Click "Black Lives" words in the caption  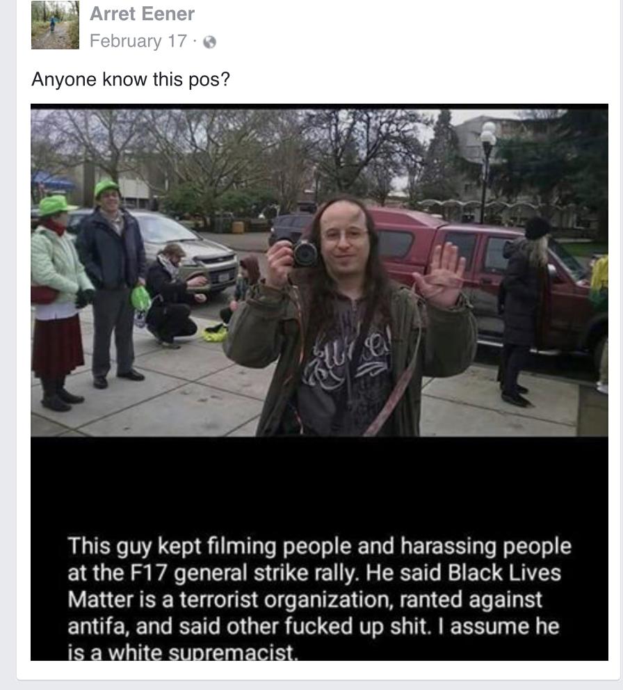tap(504, 572)
